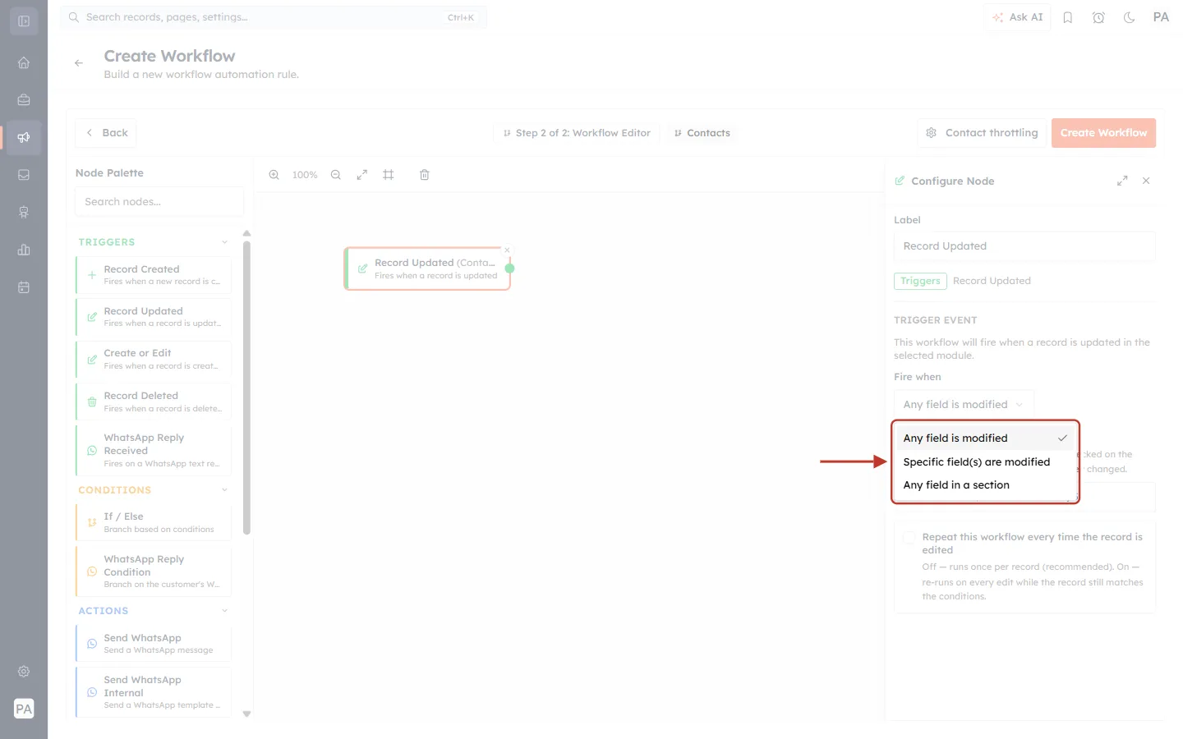Choose Specific field(s) are modified

coord(985,462)
